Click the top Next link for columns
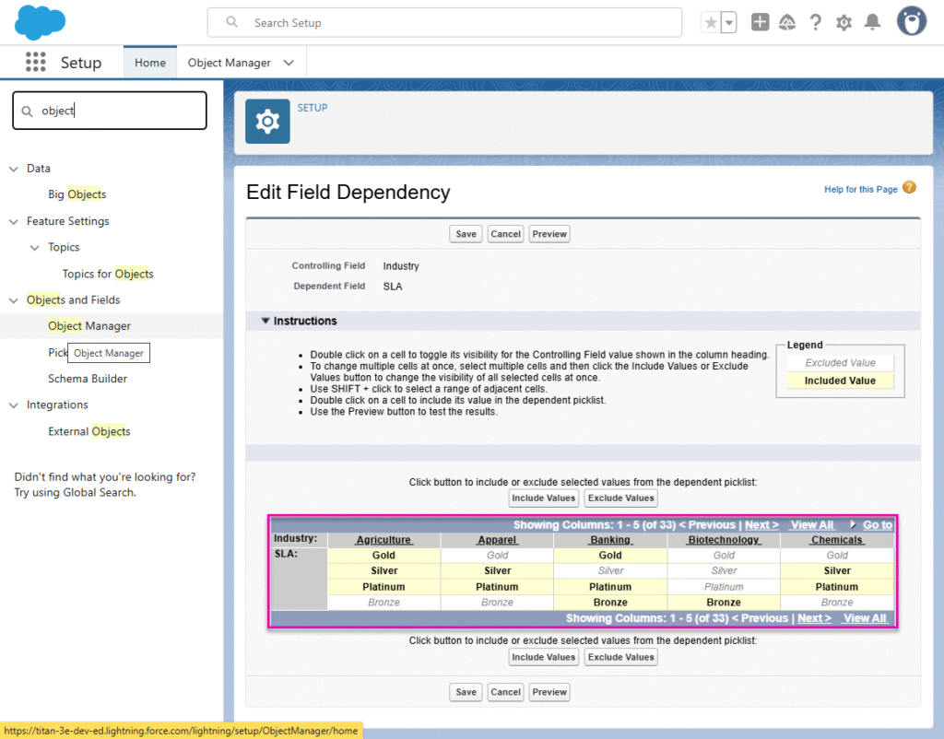 (x=761, y=525)
